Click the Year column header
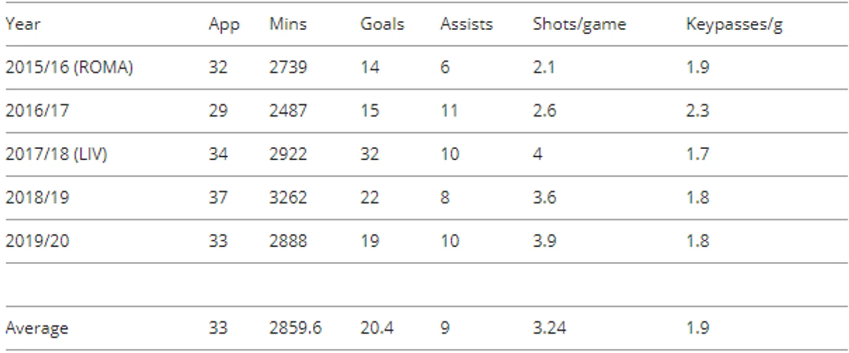 point(23,25)
